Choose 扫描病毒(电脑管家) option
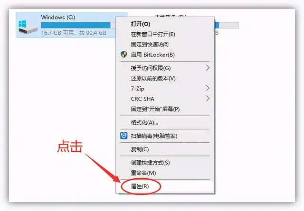This screenshot has width=304, height=211. coord(165,136)
